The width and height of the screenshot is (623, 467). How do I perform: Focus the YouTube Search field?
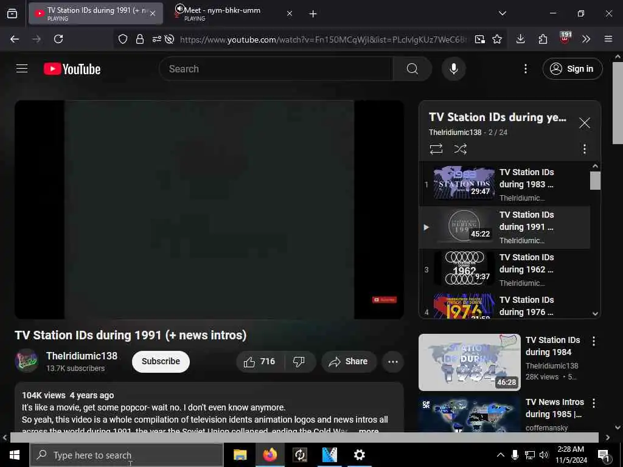[x=276, y=69]
